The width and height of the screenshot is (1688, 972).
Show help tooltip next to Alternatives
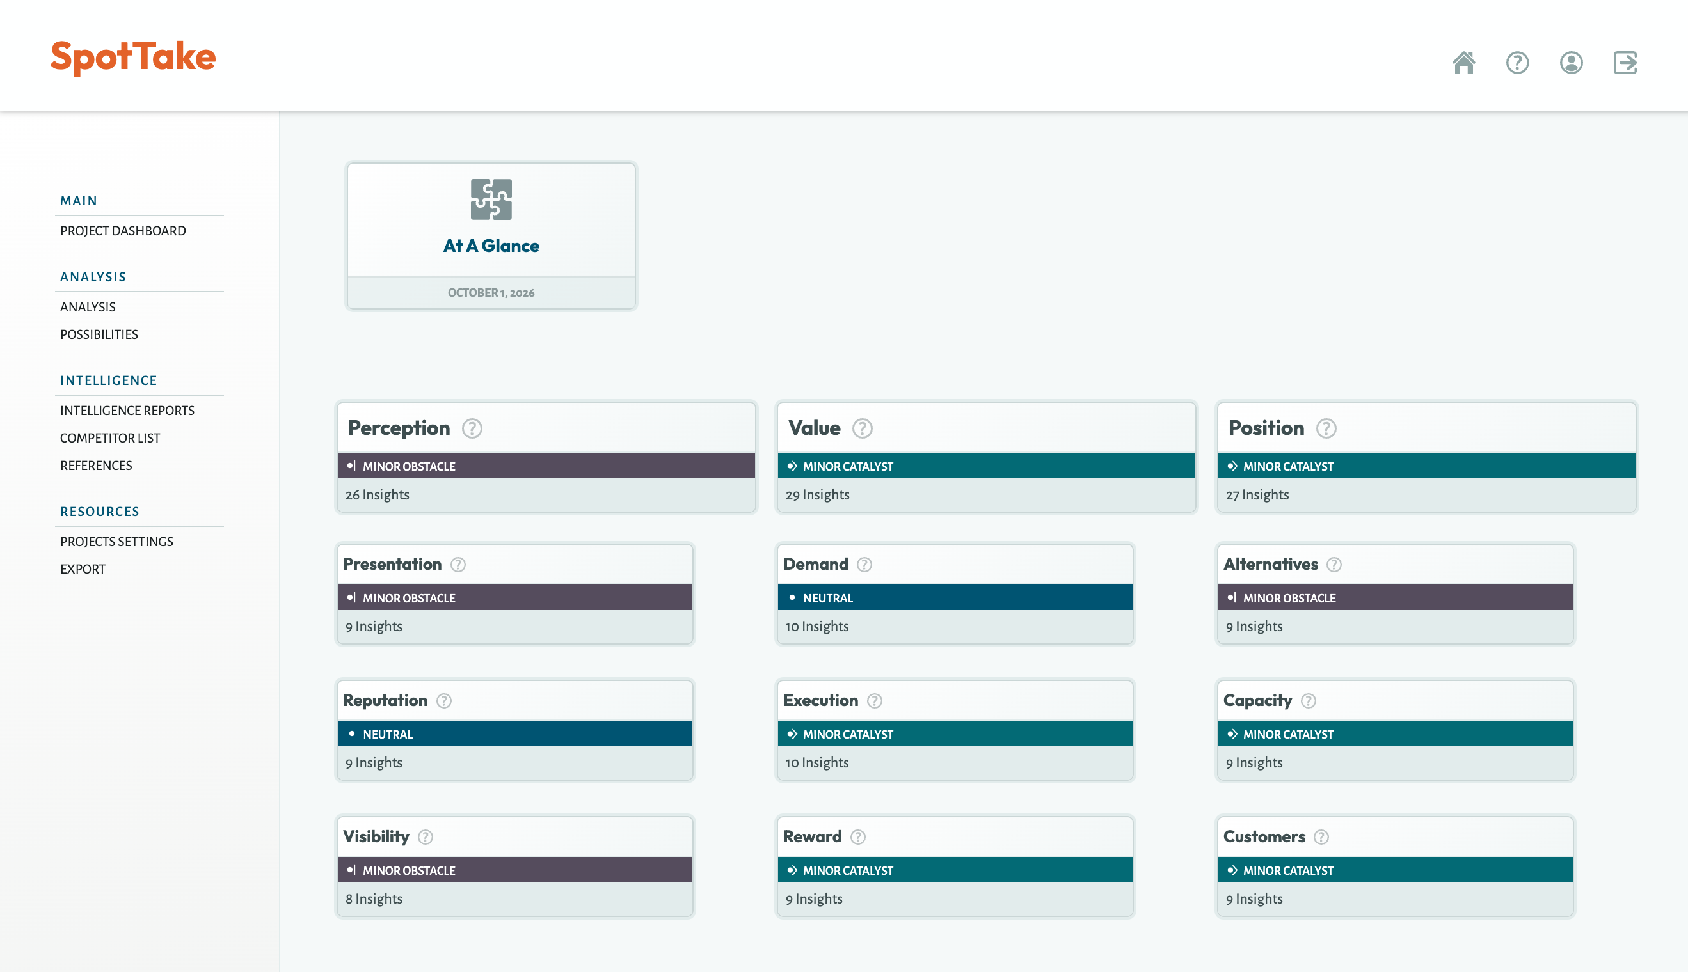(1334, 565)
